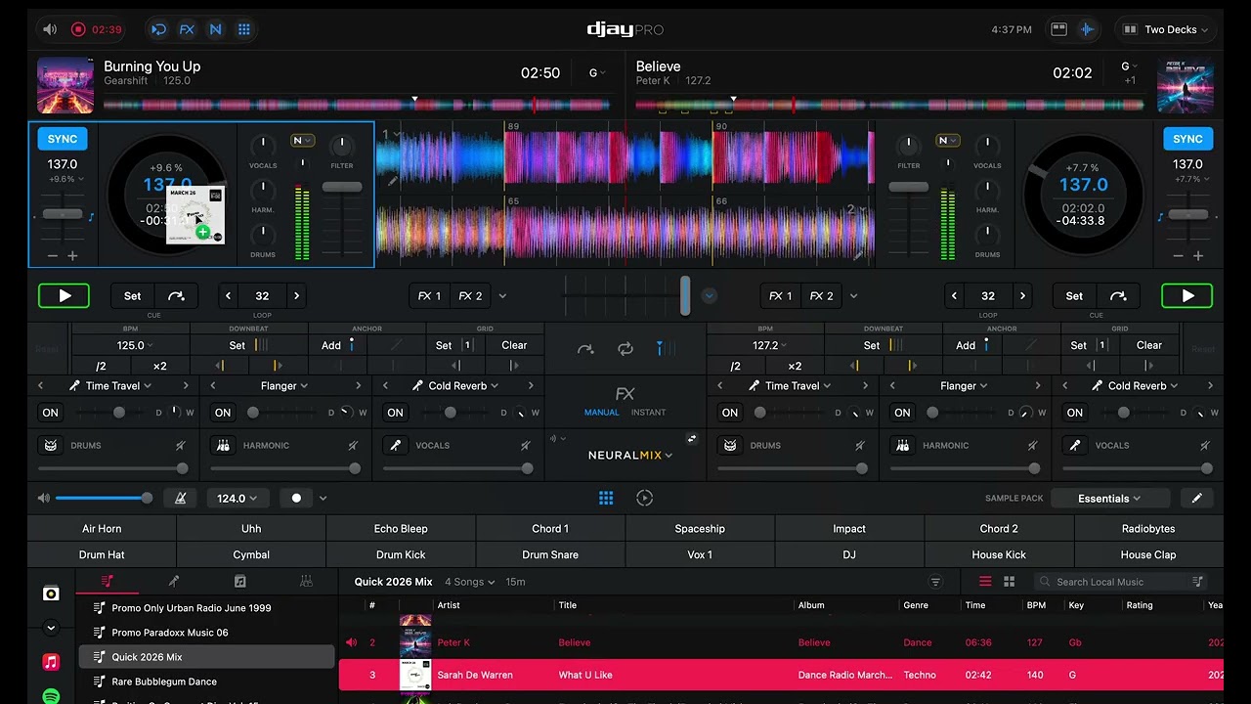Open left deck key G dropdown
The width and height of the screenshot is (1251, 704).
tap(597, 73)
